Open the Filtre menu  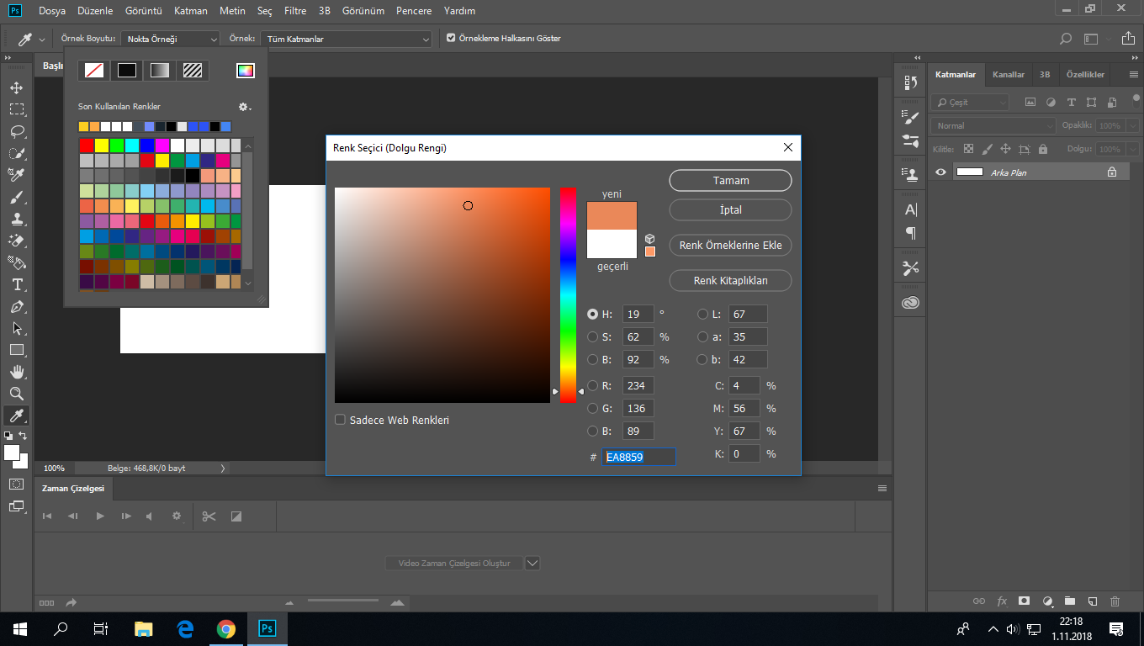295,11
